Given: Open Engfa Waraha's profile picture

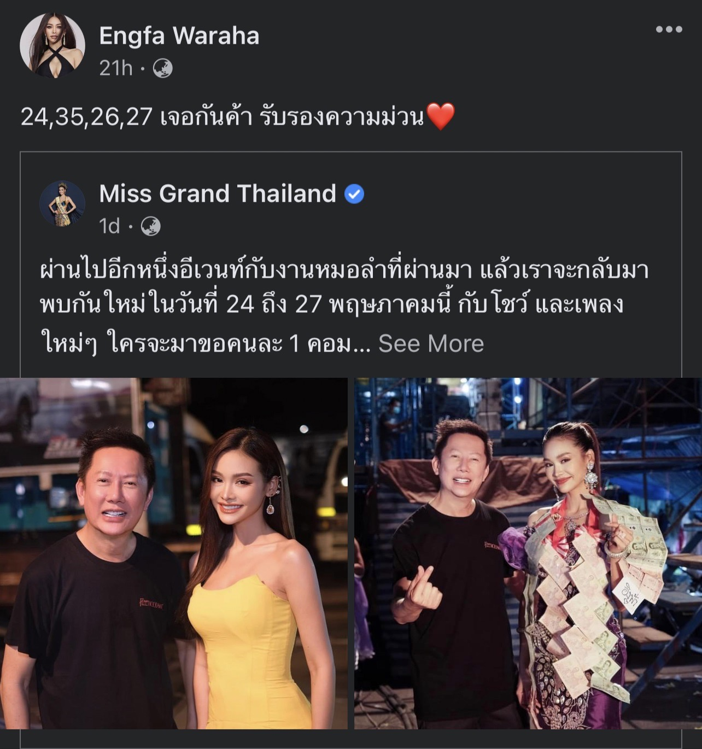Looking at the screenshot, I should [52, 45].
